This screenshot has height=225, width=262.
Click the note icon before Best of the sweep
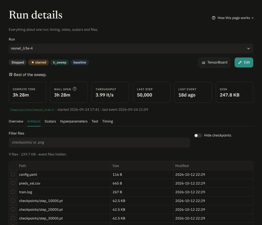(10, 74)
